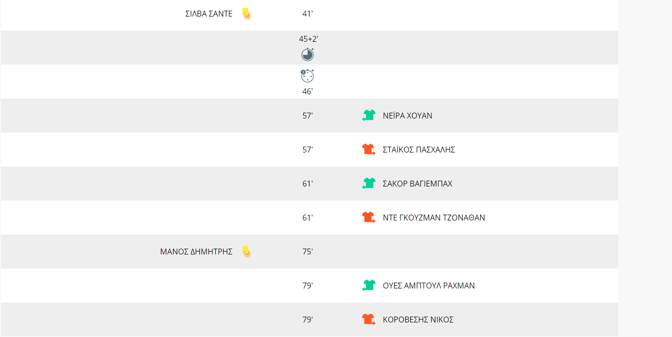Viewport: 672px width, 337px height.
Task: Click yellow card icon beside ΜΑΝΟΣ ΔΗΜΗΤΡΗΣ
Action: point(246,252)
